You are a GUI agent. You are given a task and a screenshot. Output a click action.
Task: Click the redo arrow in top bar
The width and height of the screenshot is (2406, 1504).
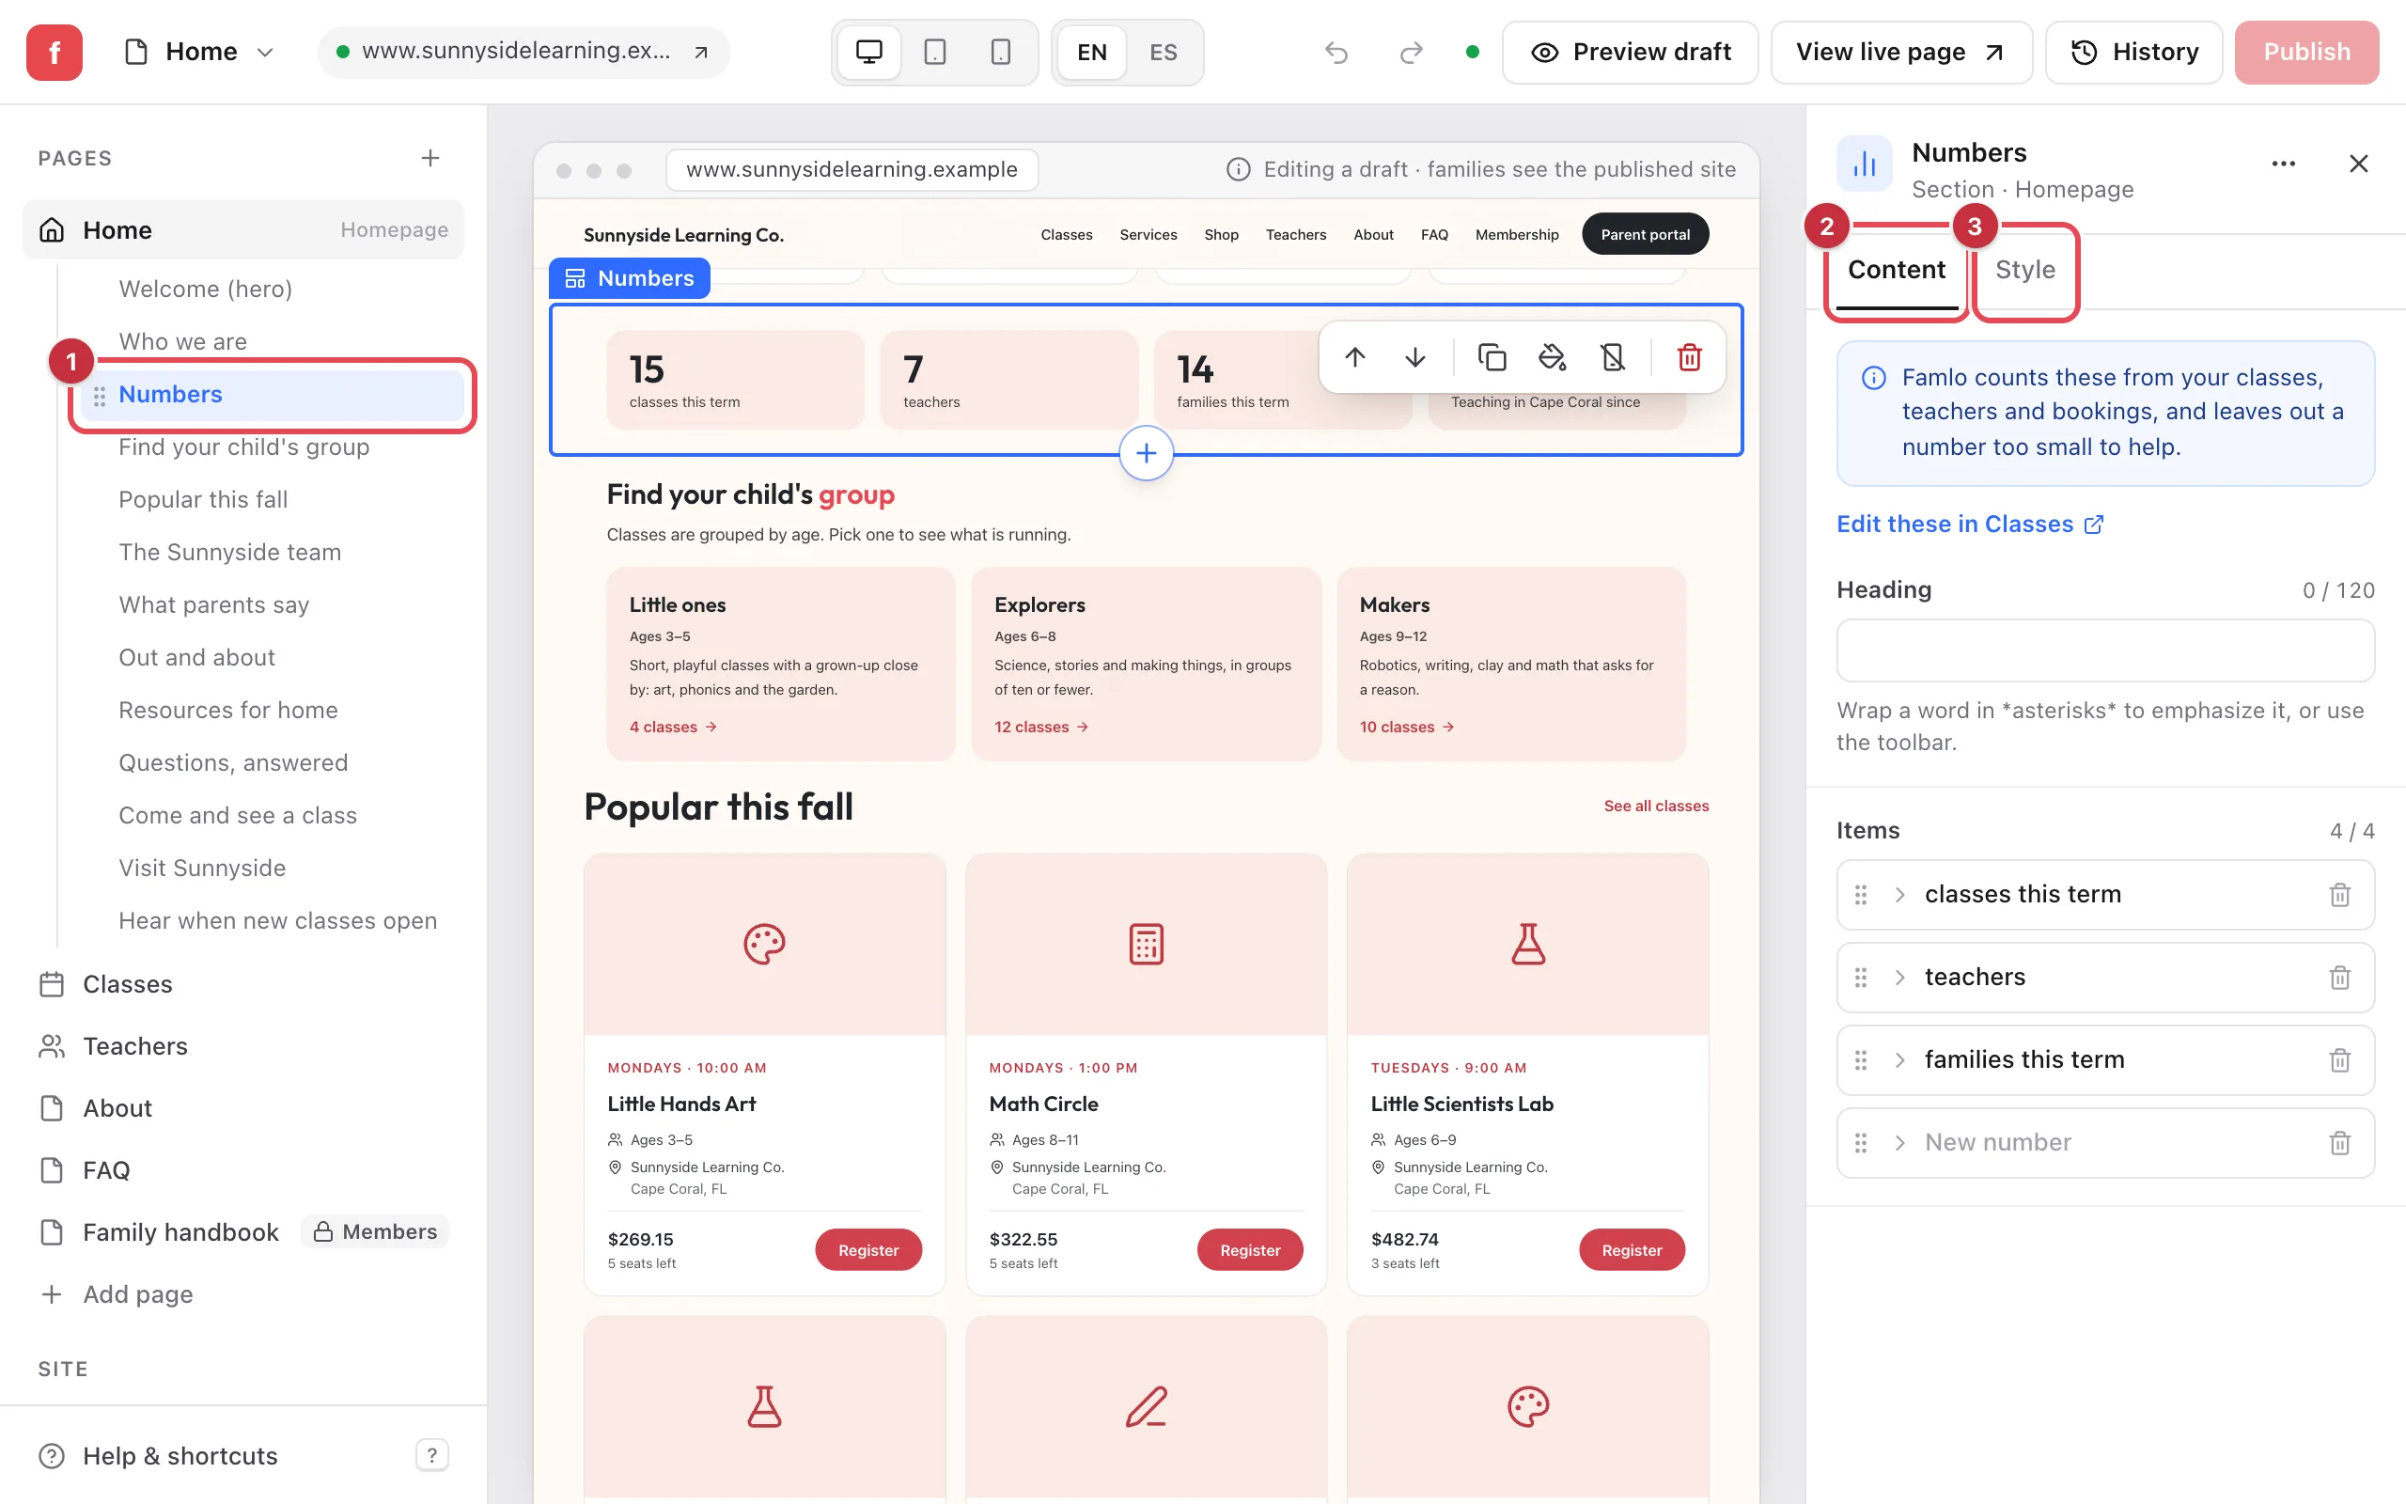pyautogui.click(x=1411, y=52)
